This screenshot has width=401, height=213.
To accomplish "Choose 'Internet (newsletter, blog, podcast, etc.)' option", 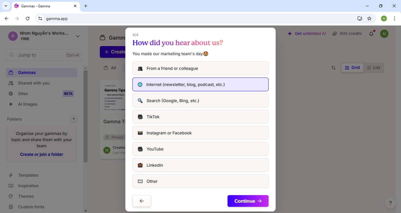I will pos(200,84).
